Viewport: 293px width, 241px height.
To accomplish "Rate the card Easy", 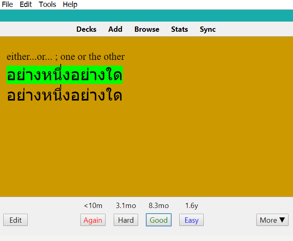I will coord(192,220).
